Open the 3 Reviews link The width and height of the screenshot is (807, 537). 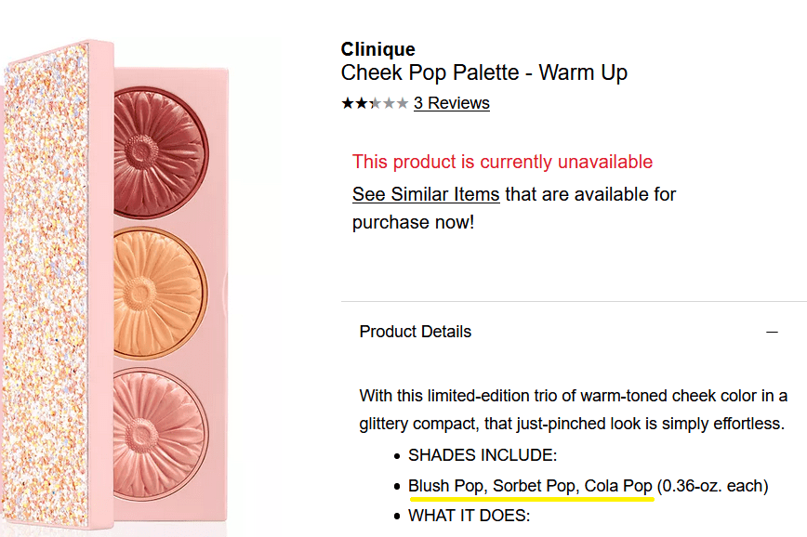pos(452,103)
